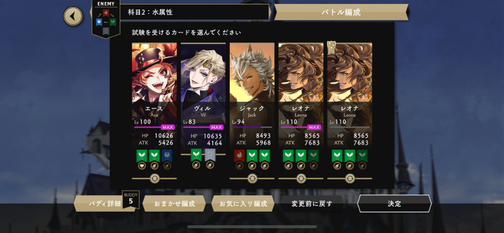Open the ENEMY element chart badge
This screenshot has height=233, width=504.
tap(106, 19)
